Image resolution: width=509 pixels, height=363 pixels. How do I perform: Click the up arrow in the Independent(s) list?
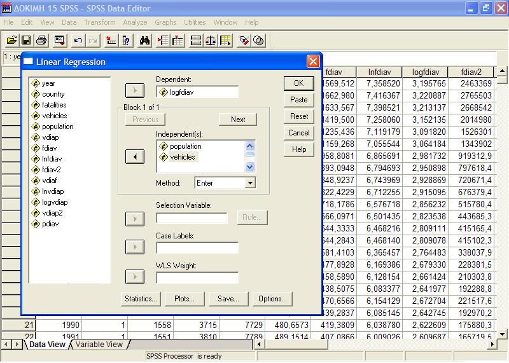click(249, 146)
